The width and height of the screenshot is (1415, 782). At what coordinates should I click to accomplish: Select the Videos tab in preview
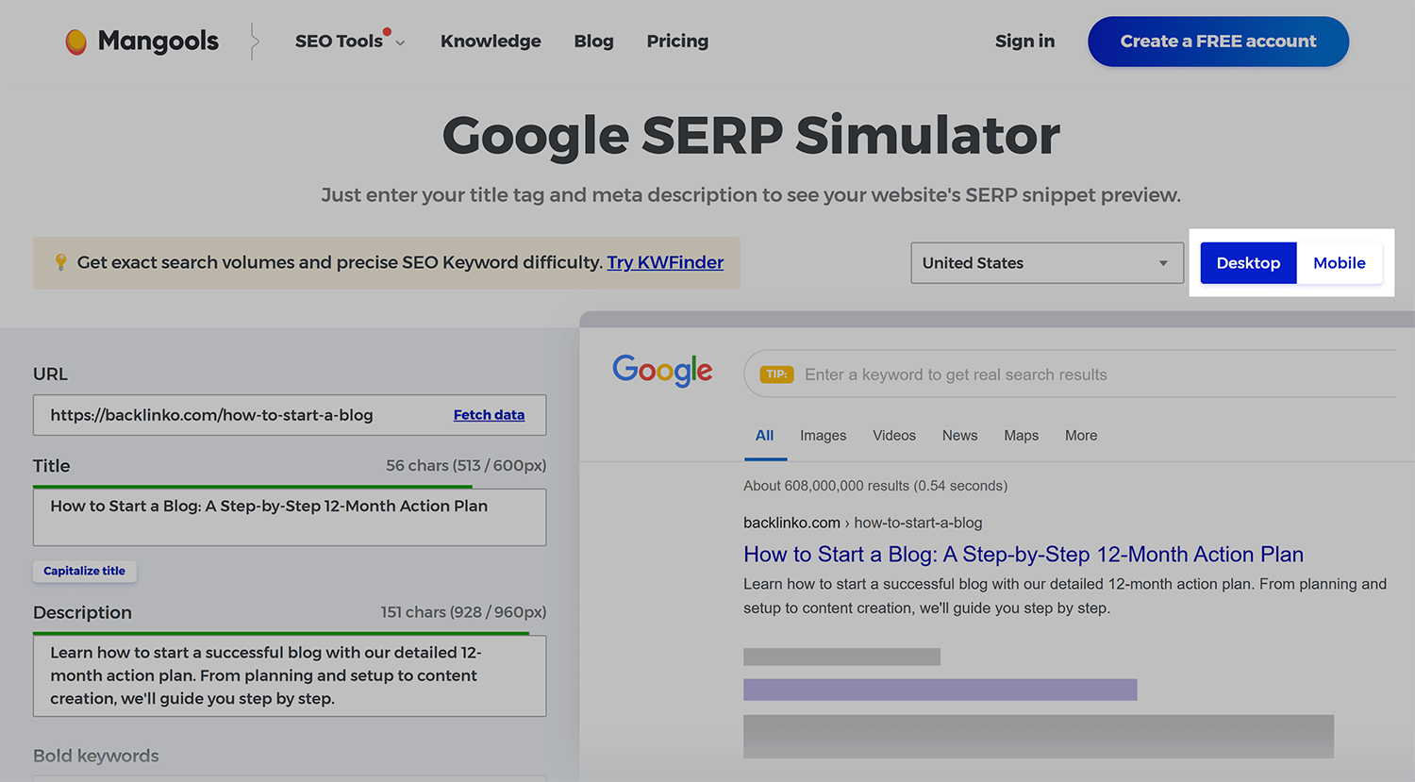click(894, 436)
